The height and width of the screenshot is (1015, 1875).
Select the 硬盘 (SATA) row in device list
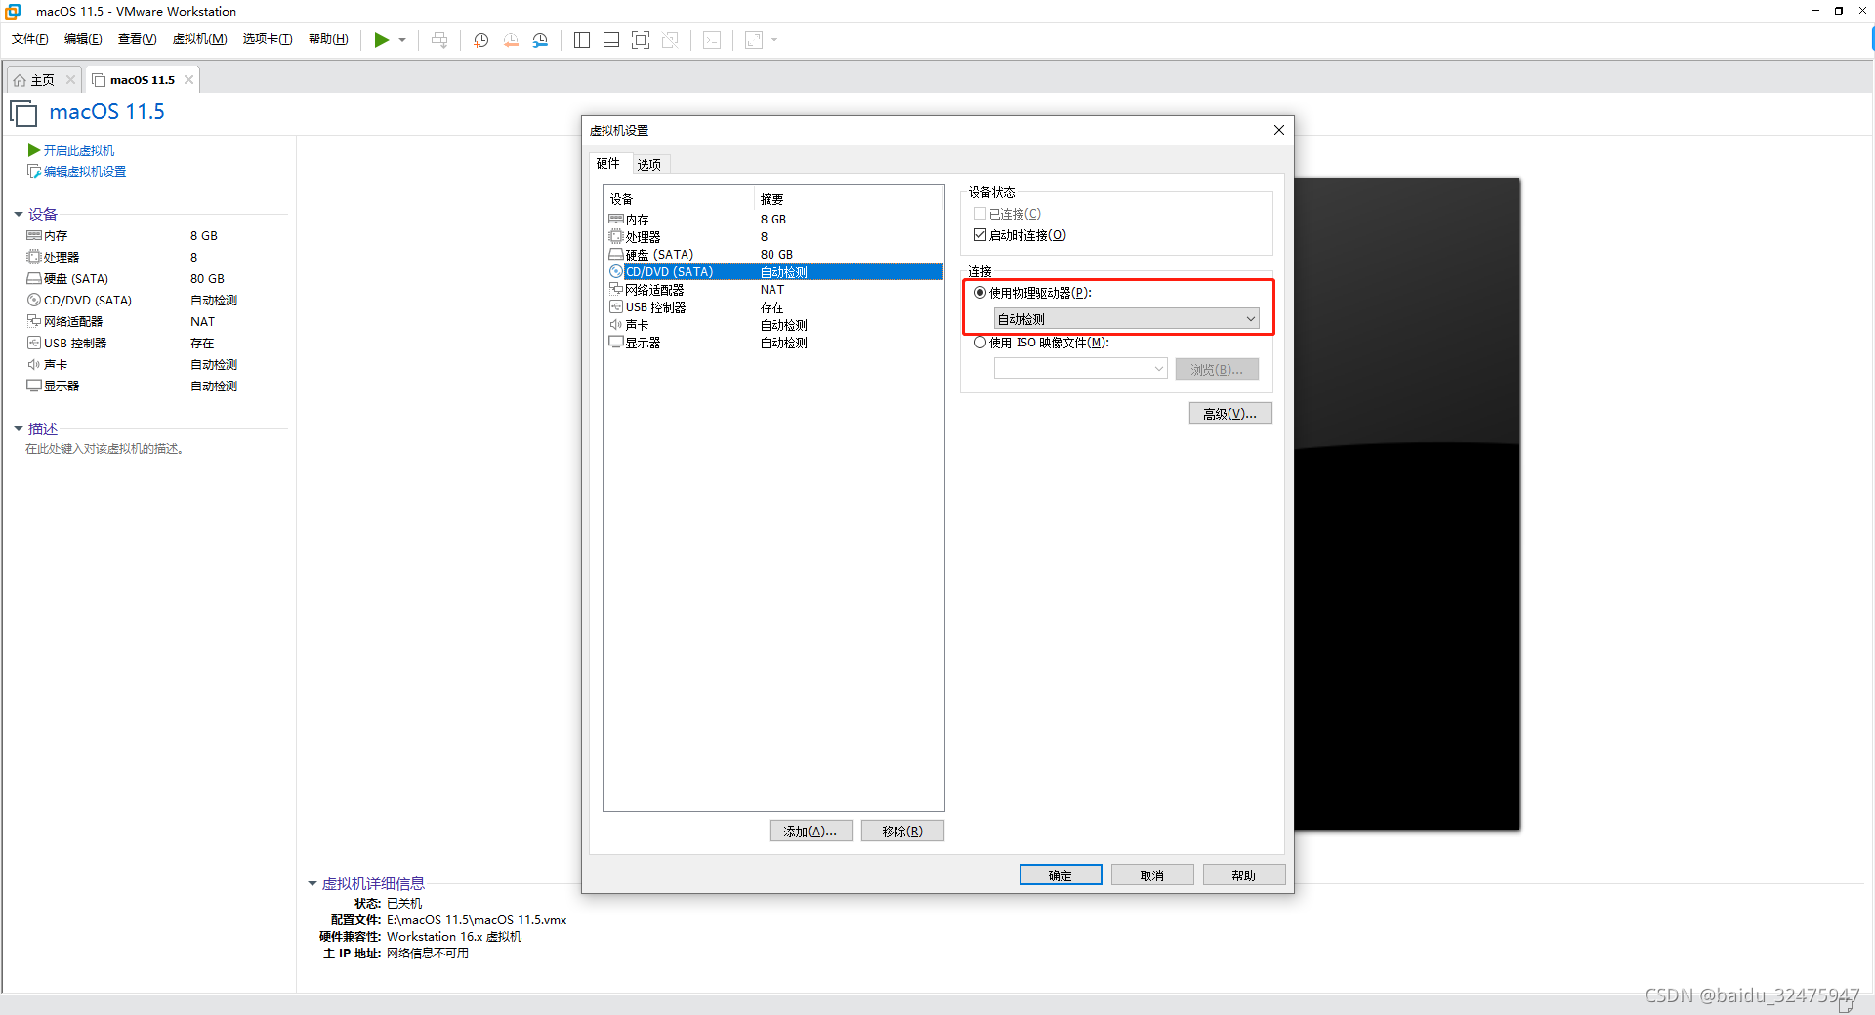coord(659,255)
